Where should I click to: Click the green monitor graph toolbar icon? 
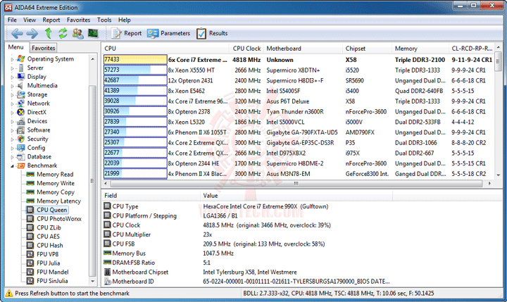(x=93, y=33)
